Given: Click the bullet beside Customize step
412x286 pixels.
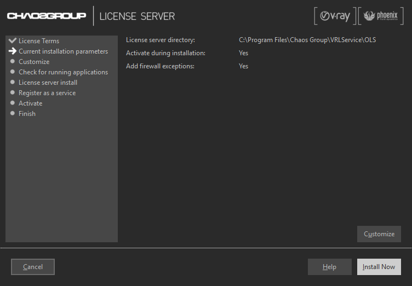Looking at the screenshot, I should click(x=13, y=61).
